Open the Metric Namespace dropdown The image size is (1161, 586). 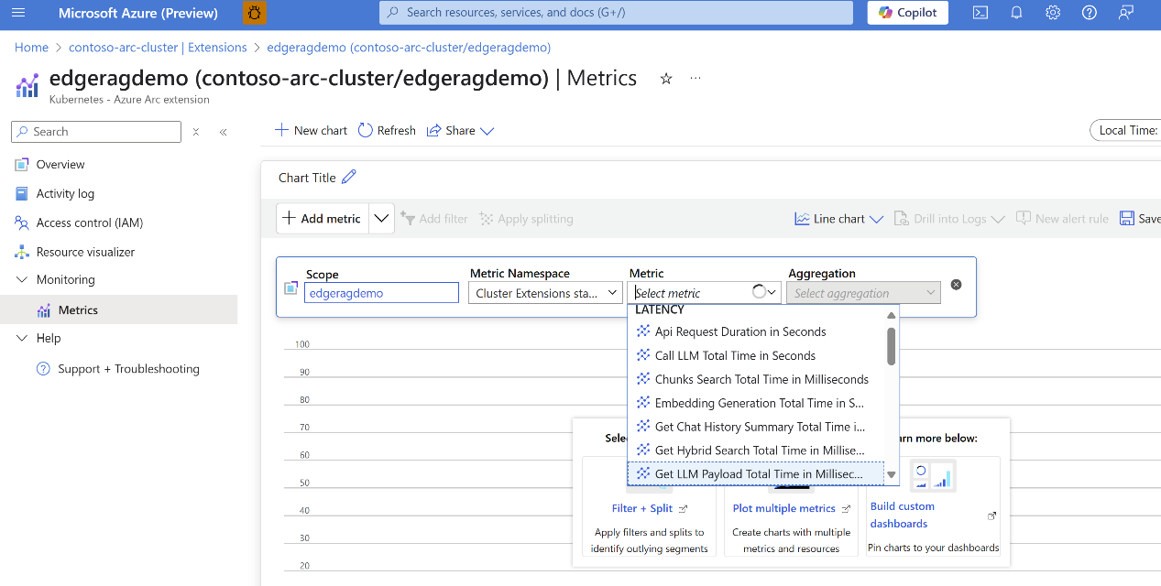point(547,293)
